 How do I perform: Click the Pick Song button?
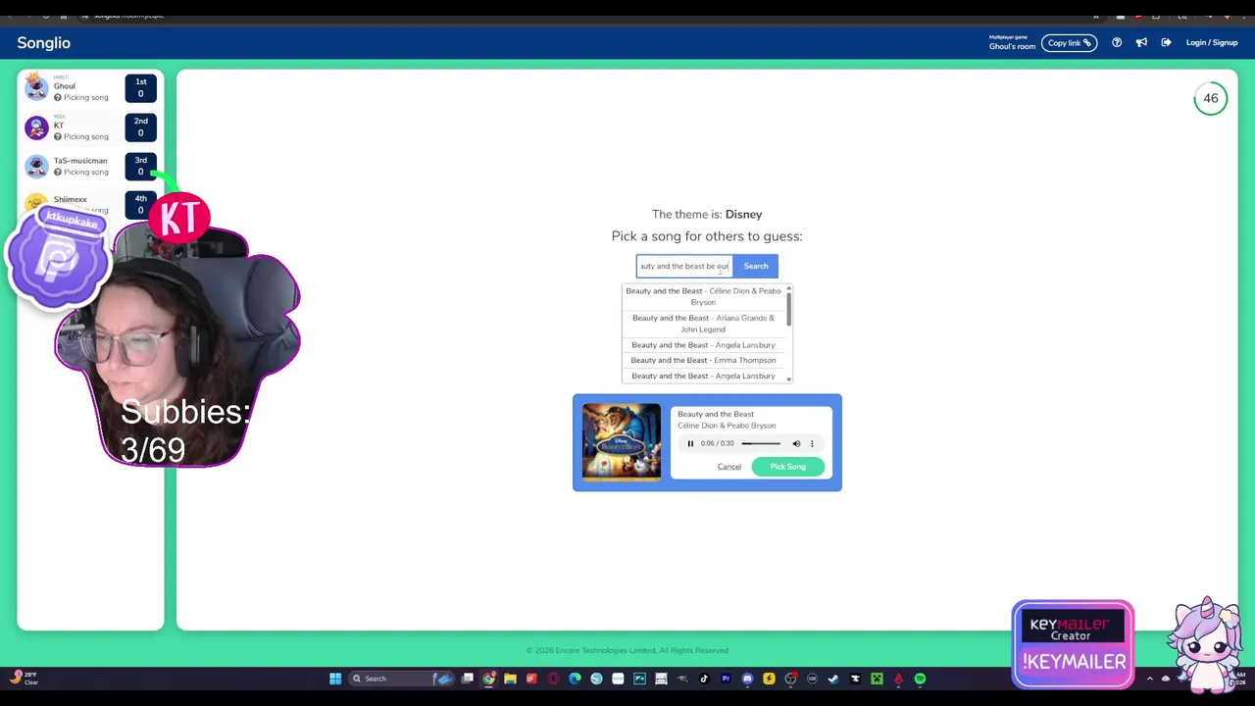(788, 467)
